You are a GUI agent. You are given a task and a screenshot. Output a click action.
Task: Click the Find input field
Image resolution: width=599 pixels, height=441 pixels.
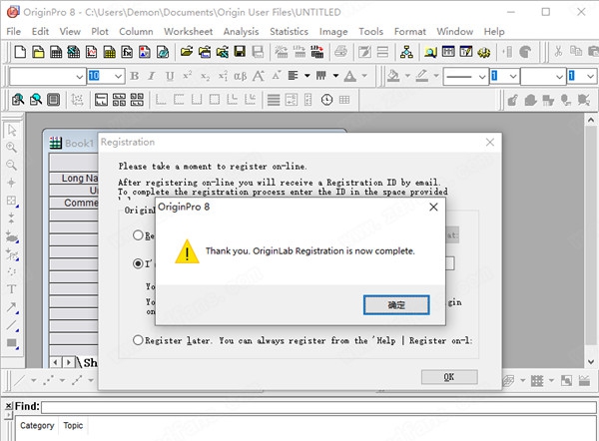pos(318,407)
